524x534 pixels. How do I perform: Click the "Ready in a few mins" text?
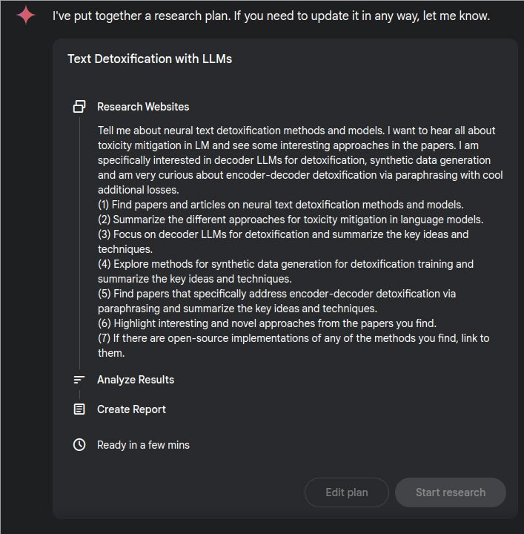[143, 445]
